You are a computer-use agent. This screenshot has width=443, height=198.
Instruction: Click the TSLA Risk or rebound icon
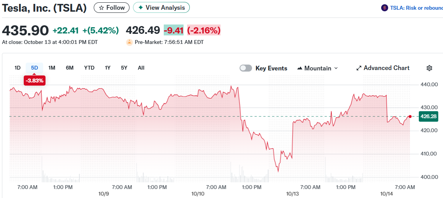click(385, 8)
